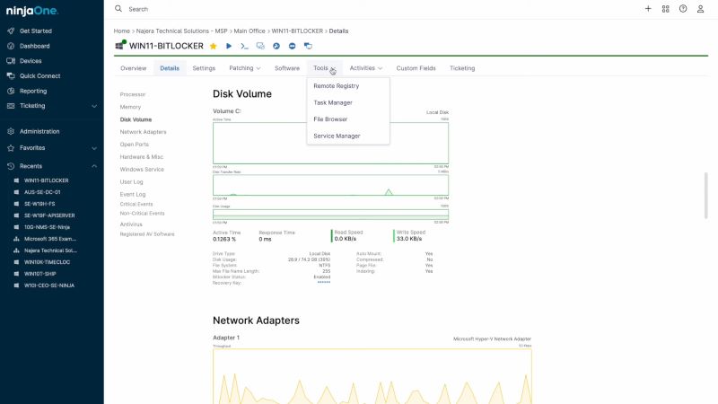Click the organization icon beside Microsoft 365 Exam...
This screenshot has width=718, height=404.
coord(16,239)
